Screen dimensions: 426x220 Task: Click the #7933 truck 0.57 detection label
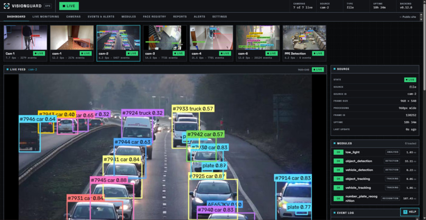tap(193, 109)
